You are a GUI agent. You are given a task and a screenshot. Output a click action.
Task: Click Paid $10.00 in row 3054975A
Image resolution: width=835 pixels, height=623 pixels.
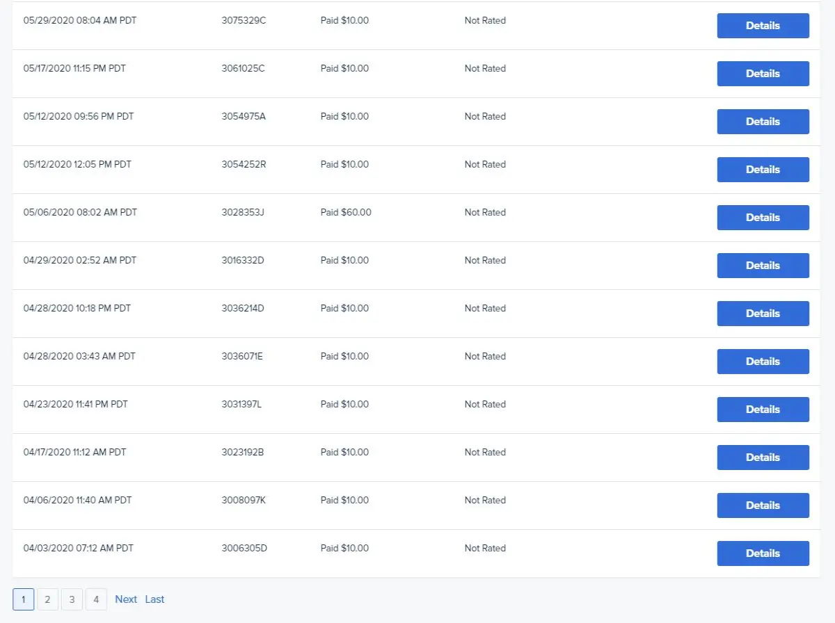(344, 117)
